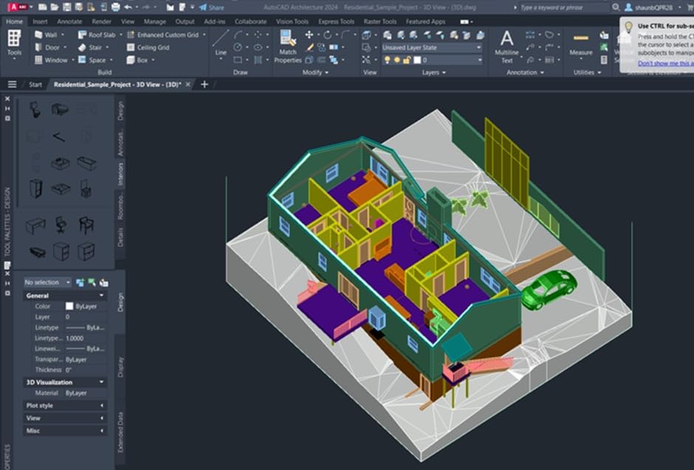Toggle the layer light bulb in Layers panel
This screenshot has width=694, height=470.
[x=386, y=58]
